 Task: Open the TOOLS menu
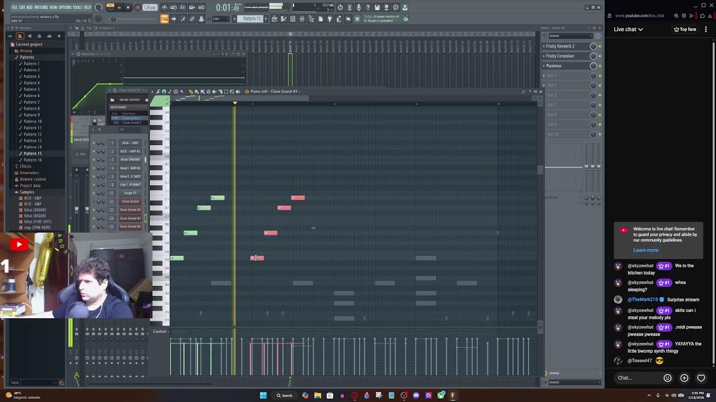(x=77, y=7)
